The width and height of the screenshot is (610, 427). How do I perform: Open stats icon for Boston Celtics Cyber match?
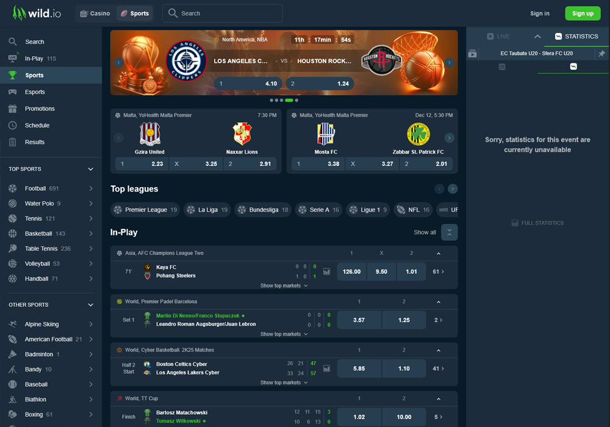coord(327,368)
